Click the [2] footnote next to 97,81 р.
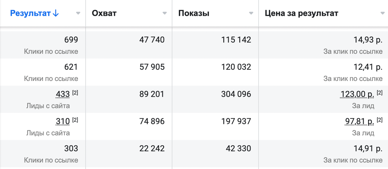388x169 pixels. click(x=380, y=120)
